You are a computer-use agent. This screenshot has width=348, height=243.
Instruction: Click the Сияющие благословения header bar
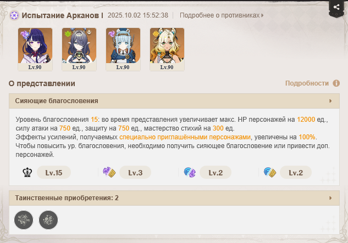pyautogui.click(x=174, y=101)
